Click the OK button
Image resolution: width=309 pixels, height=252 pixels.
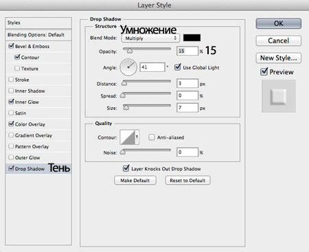[278, 23]
